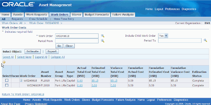
Task: Click the Select All link
Action: 8,57
